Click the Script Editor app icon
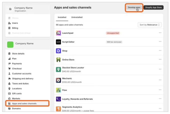The width and height of the screenshot is (170, 114). click(x=58, y=42)
